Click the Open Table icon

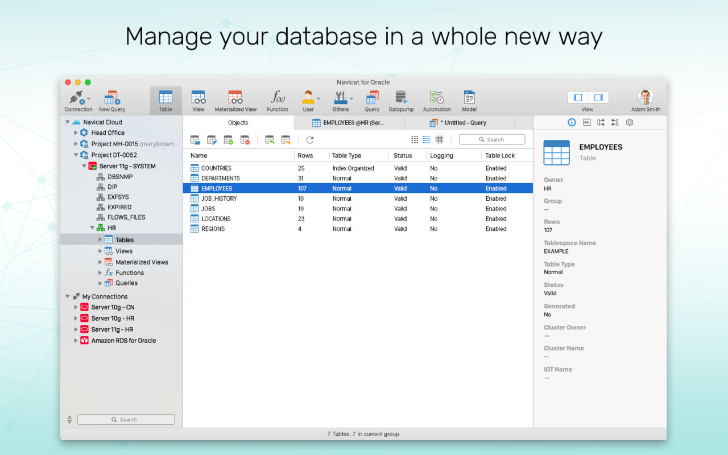pos(195,140)
